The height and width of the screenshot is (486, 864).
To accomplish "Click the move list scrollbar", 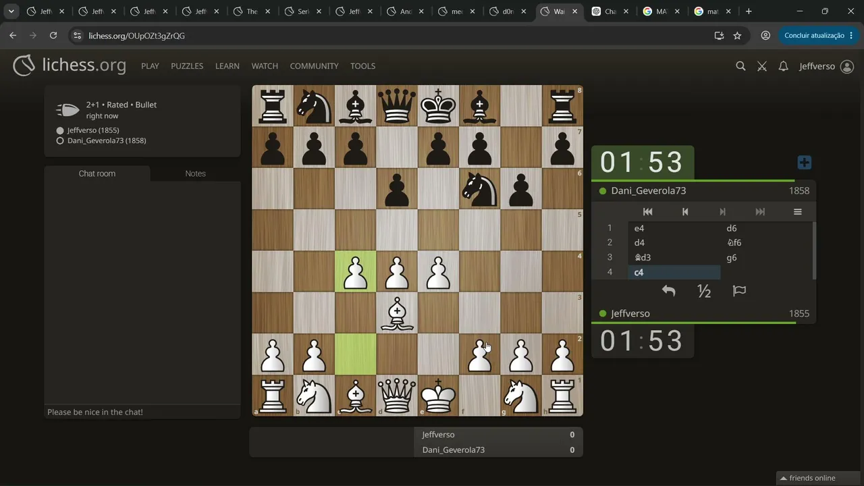I will pyautogui.click(x=814, y=250).
